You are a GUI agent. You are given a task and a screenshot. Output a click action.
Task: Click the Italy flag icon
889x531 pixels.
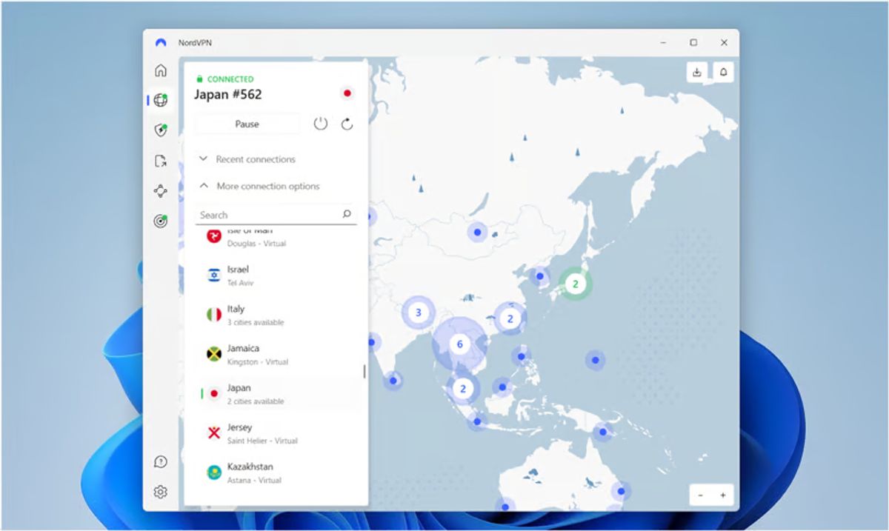click(214, 315)
